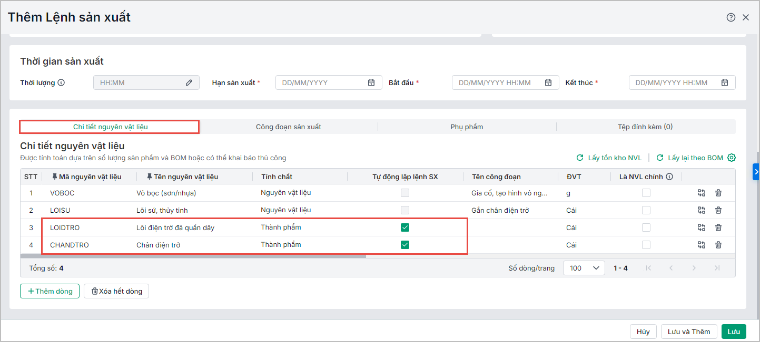The width and height of the screenshot is (760, 342).
Task: Click Lấy tồn kho NVL link
Action: click(x=609, y=158)
